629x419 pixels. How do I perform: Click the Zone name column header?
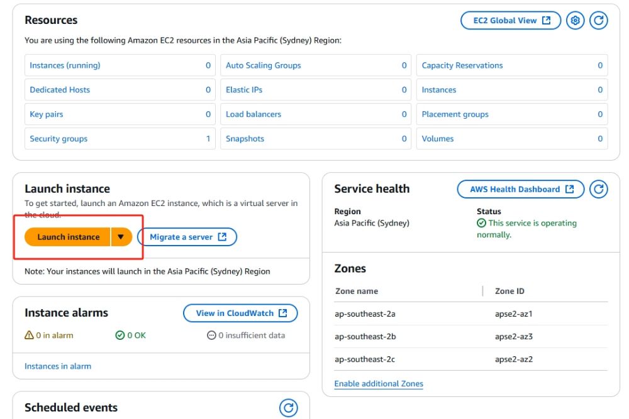(x=356, y=291)
